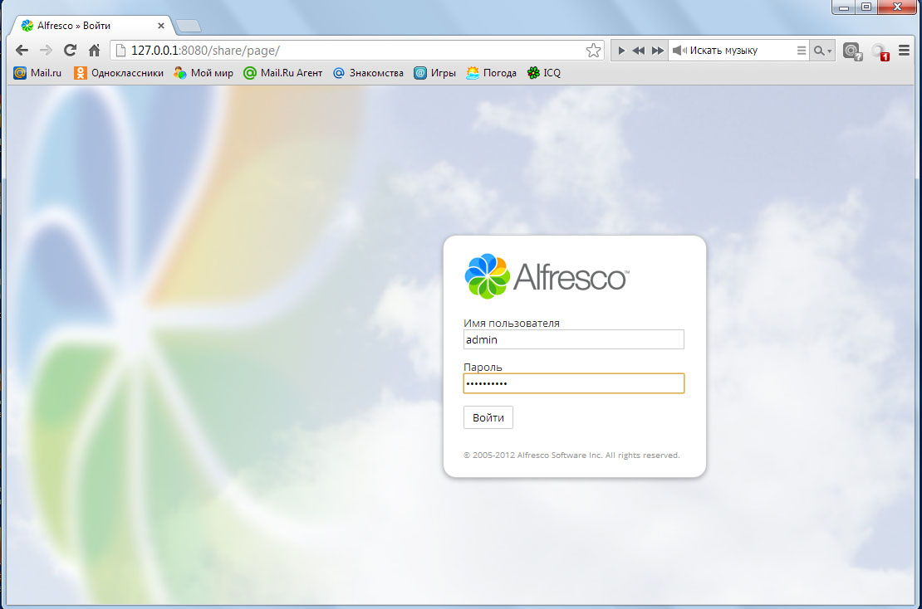922x609 pixels.
Task: Click the 'Пароль' label text
Action: (483, 367)
